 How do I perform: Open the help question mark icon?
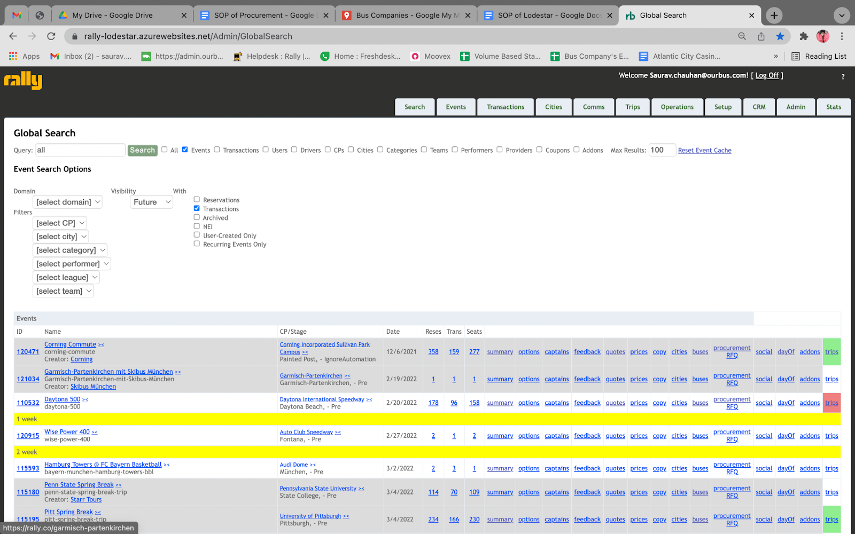[x=843, y=77]
